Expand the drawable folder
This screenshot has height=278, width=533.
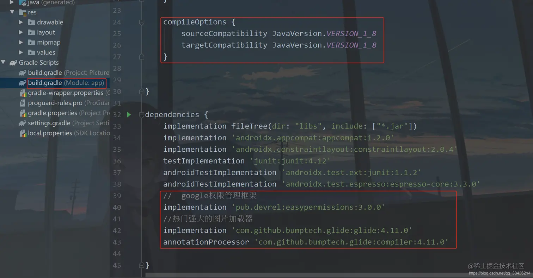pos(21,22)
